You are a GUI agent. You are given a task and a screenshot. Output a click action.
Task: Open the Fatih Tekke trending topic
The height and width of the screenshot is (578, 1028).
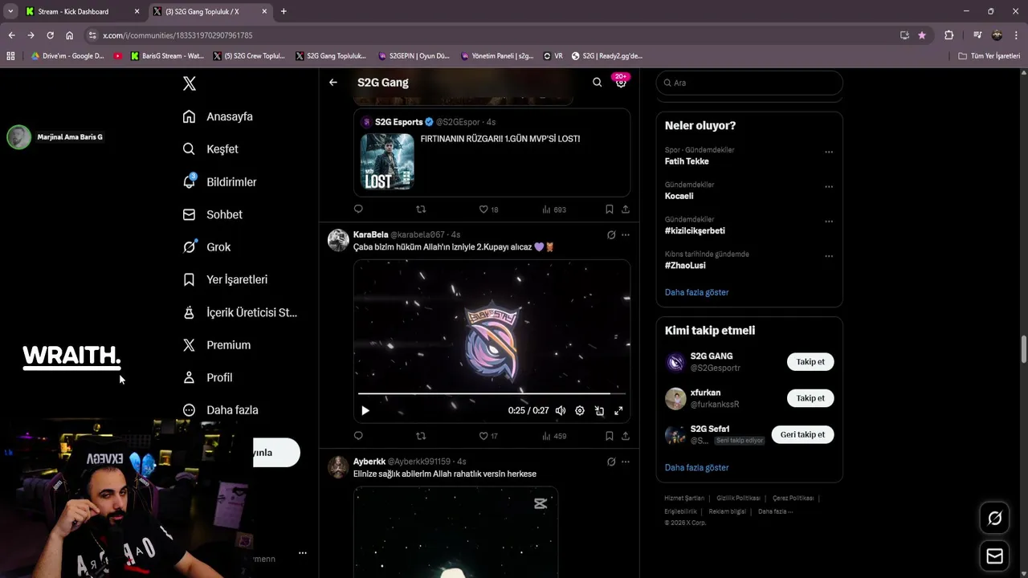point(687,161)
